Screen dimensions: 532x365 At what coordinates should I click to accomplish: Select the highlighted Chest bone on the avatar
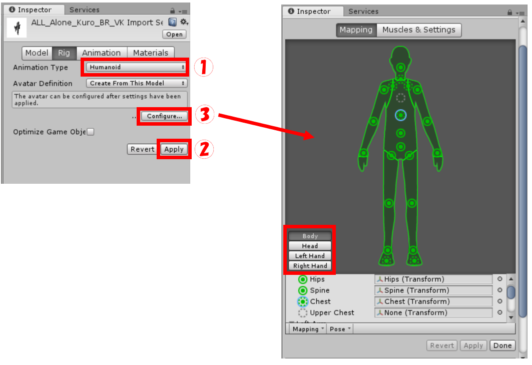[x=400, y=116]
